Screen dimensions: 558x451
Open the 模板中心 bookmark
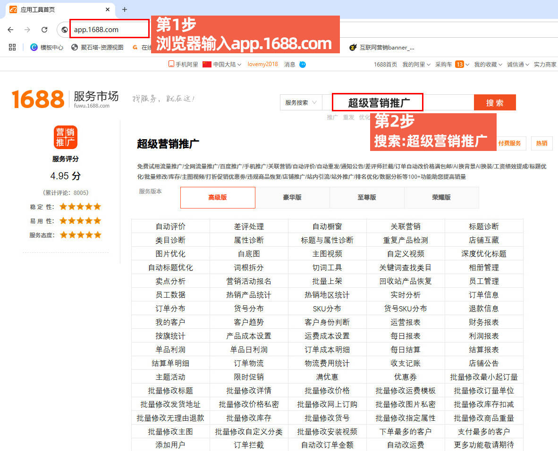(x=47, y=47)
